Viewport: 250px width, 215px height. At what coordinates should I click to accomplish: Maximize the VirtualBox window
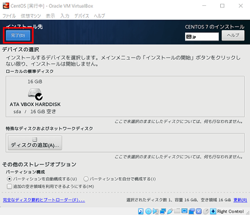[x=222, y=6]
